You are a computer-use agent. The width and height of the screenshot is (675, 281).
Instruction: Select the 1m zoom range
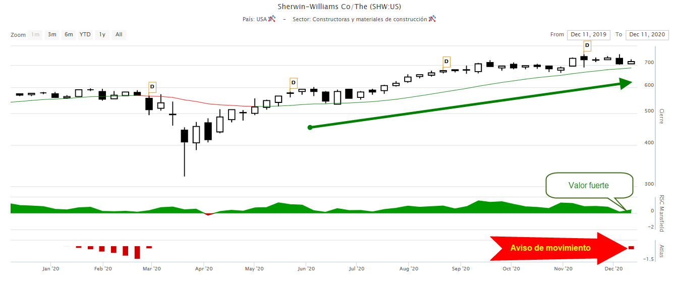coord(35,35)
